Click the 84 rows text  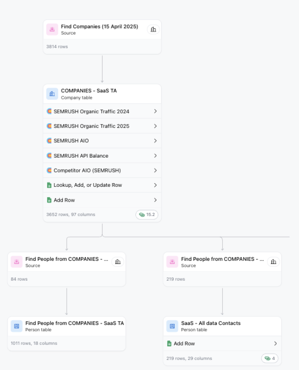pos(19,279)
